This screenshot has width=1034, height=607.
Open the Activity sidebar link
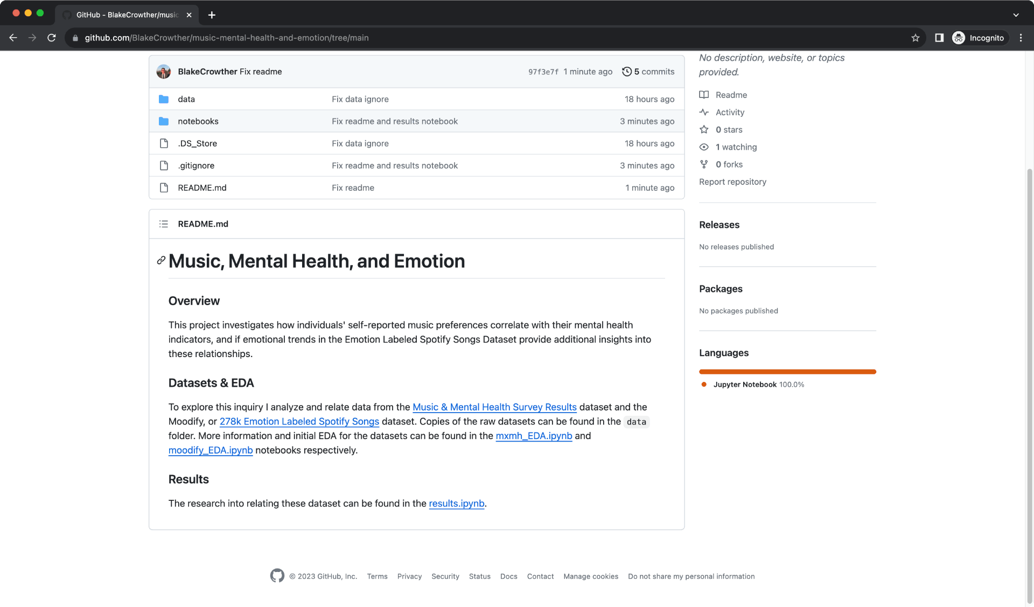[730, 112]
